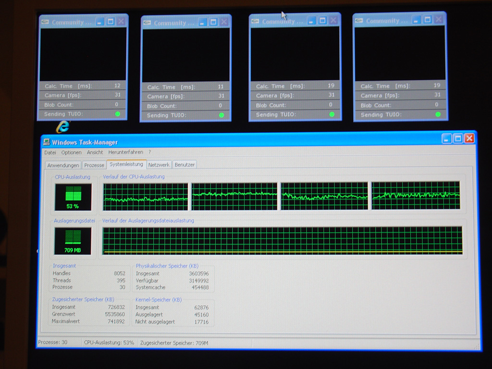Maximize the Windows Task-Manager window

458,138
